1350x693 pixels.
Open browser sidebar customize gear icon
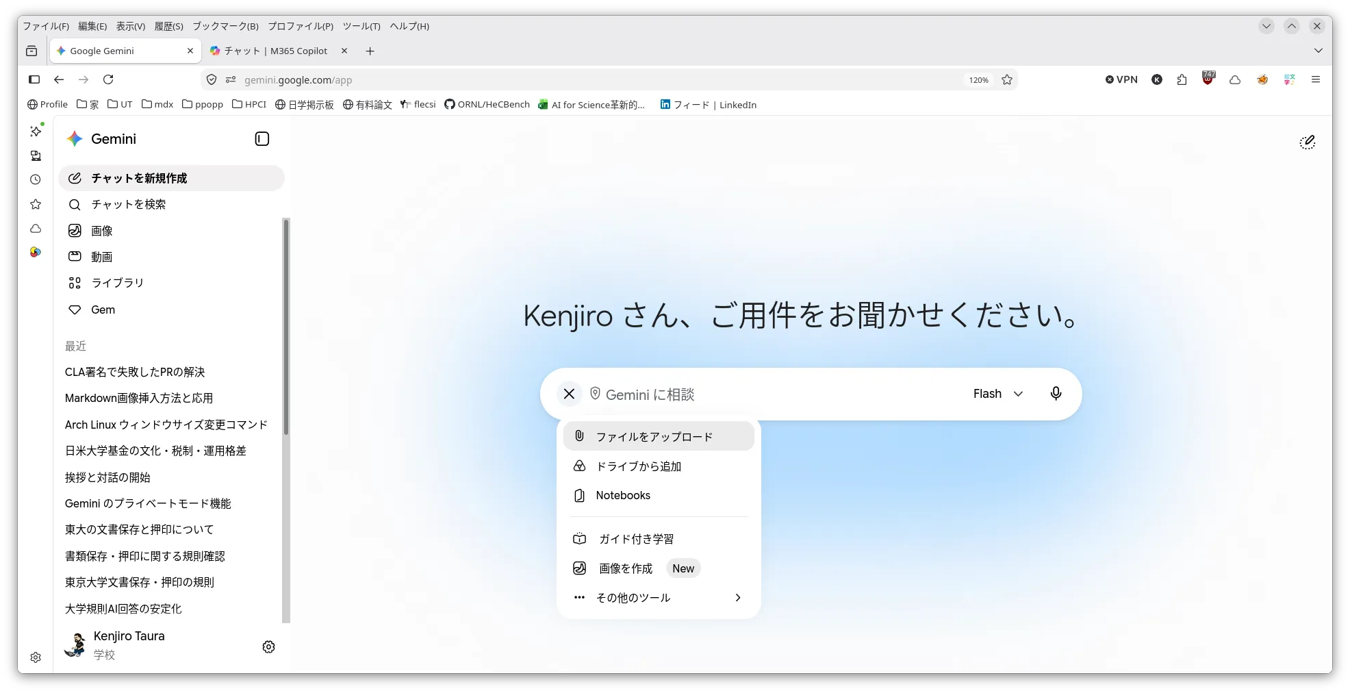[36, 657]
